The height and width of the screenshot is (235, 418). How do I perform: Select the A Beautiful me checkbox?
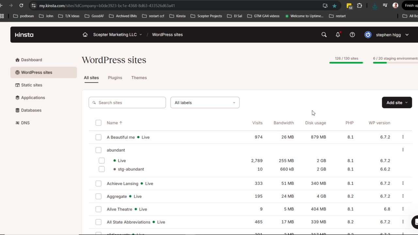(x=98, y=137)
